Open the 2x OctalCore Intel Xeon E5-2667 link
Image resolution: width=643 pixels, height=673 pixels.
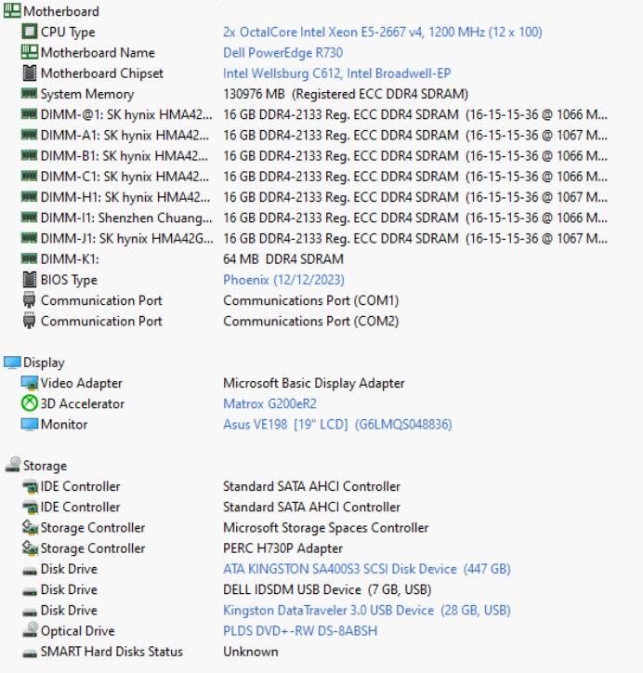[x=382, y=33]
